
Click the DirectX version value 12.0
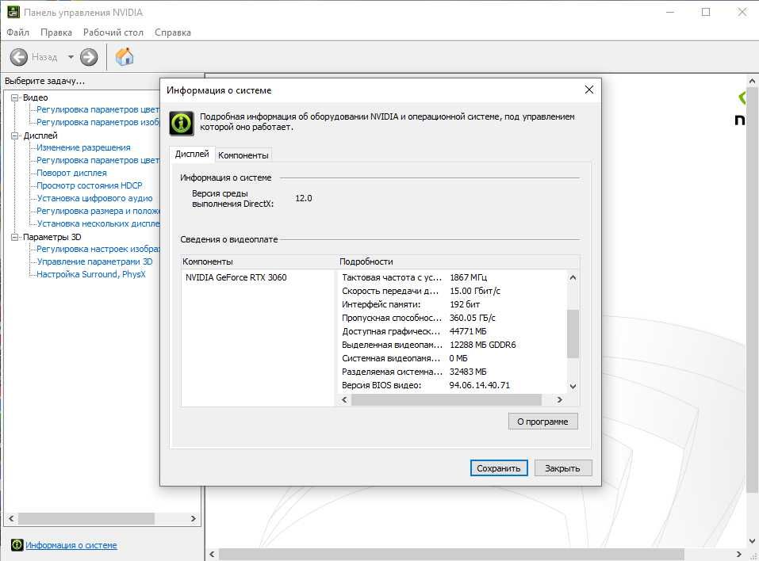tap(304, 198)
